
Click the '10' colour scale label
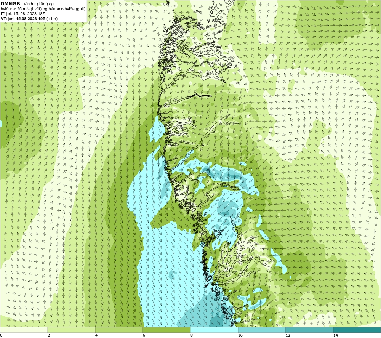tap(240, 335)
